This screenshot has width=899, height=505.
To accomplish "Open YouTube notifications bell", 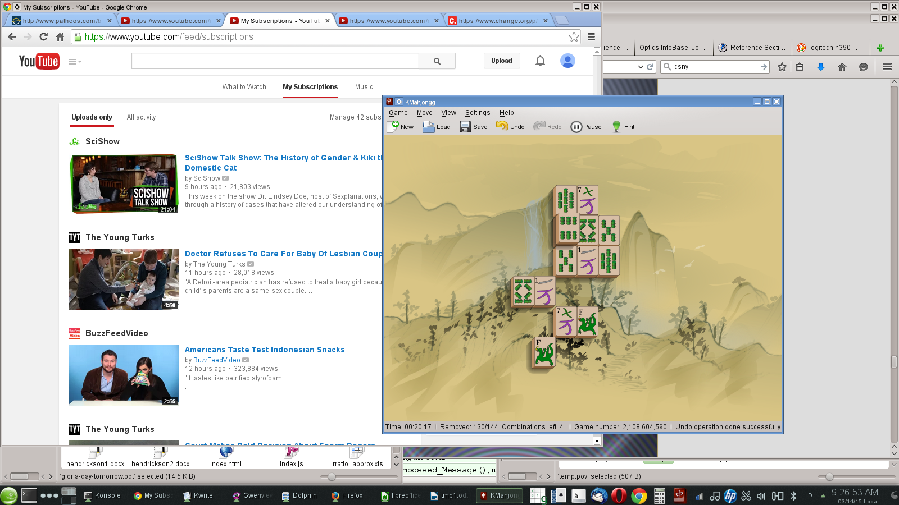I will coord(540,61).
